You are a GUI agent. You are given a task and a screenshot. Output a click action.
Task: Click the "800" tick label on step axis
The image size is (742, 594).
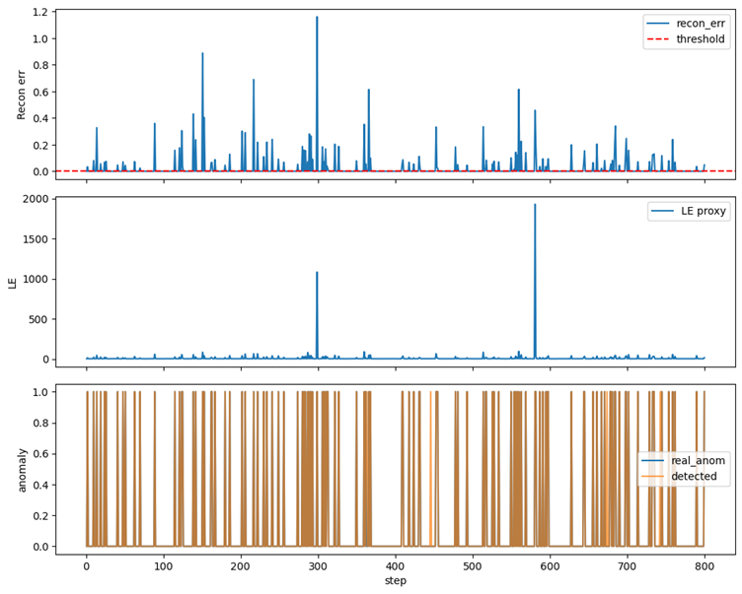point(704,567)
